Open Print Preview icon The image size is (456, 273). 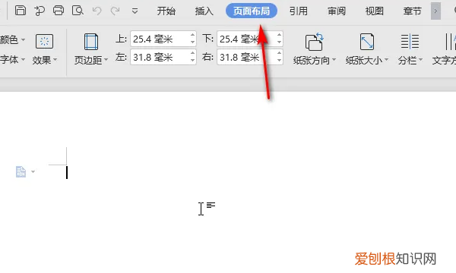tap(78, 11)
